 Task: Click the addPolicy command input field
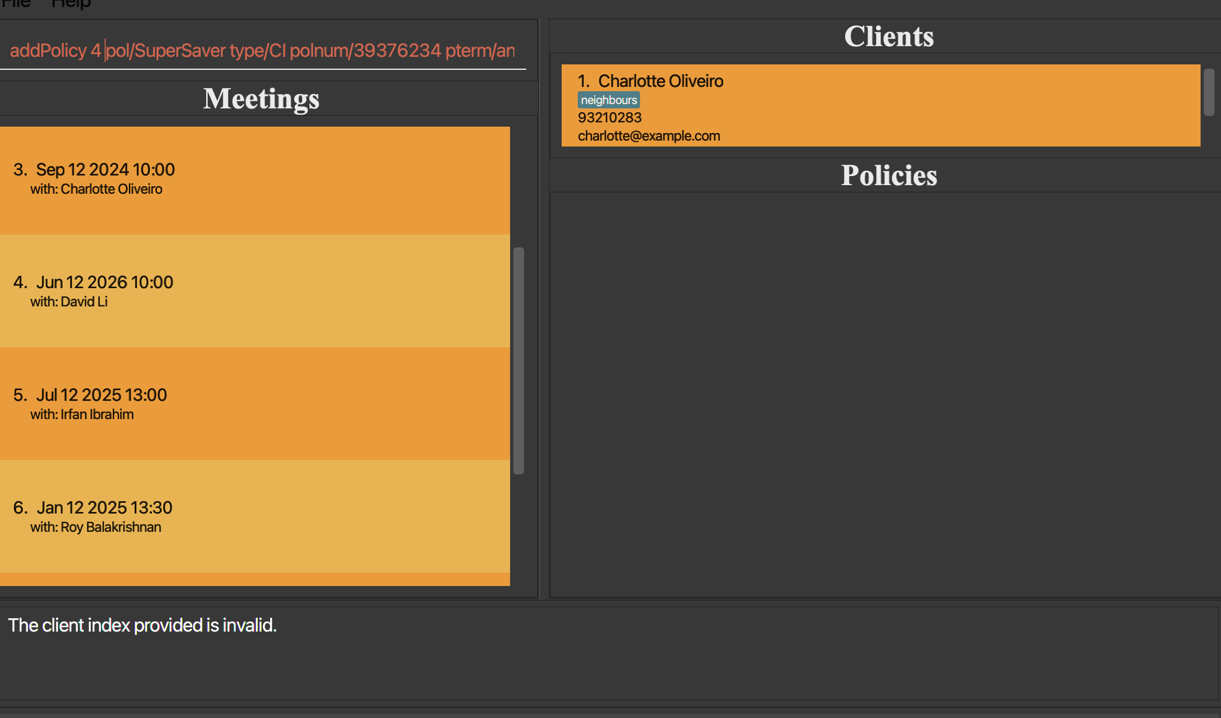pos(262,50)
